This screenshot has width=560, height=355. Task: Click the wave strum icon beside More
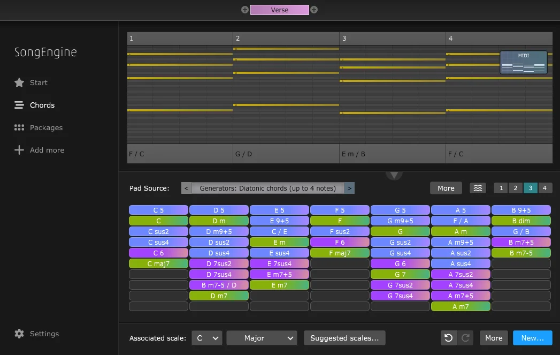(478, 188)
